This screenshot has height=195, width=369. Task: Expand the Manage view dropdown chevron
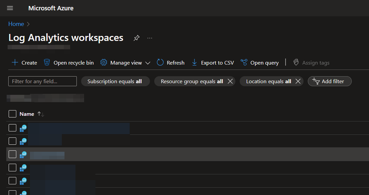point(148,63)
